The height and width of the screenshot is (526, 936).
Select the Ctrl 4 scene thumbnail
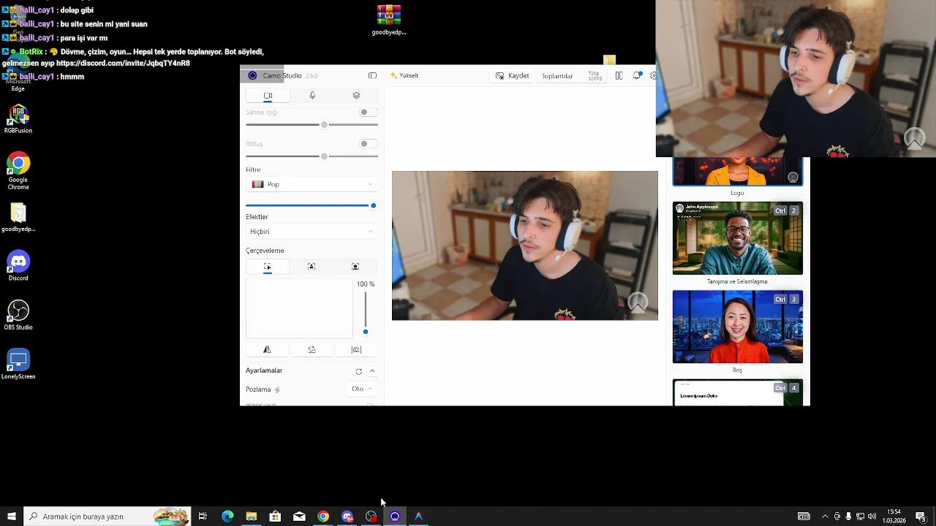click(x=737, y=392)
